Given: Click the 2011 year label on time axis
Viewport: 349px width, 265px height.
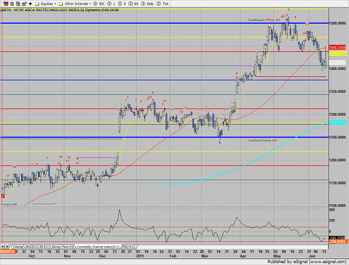Looking at the screenshot, I should click(x=140, y=256).
